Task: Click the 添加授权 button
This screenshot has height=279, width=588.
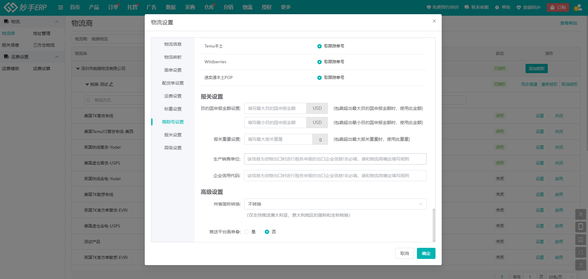Action: tap(536, 68)
